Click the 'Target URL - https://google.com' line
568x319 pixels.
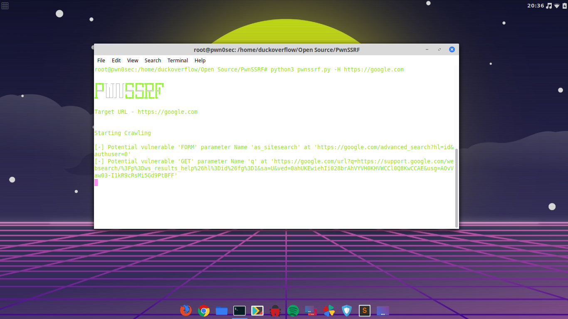[146, 112]
